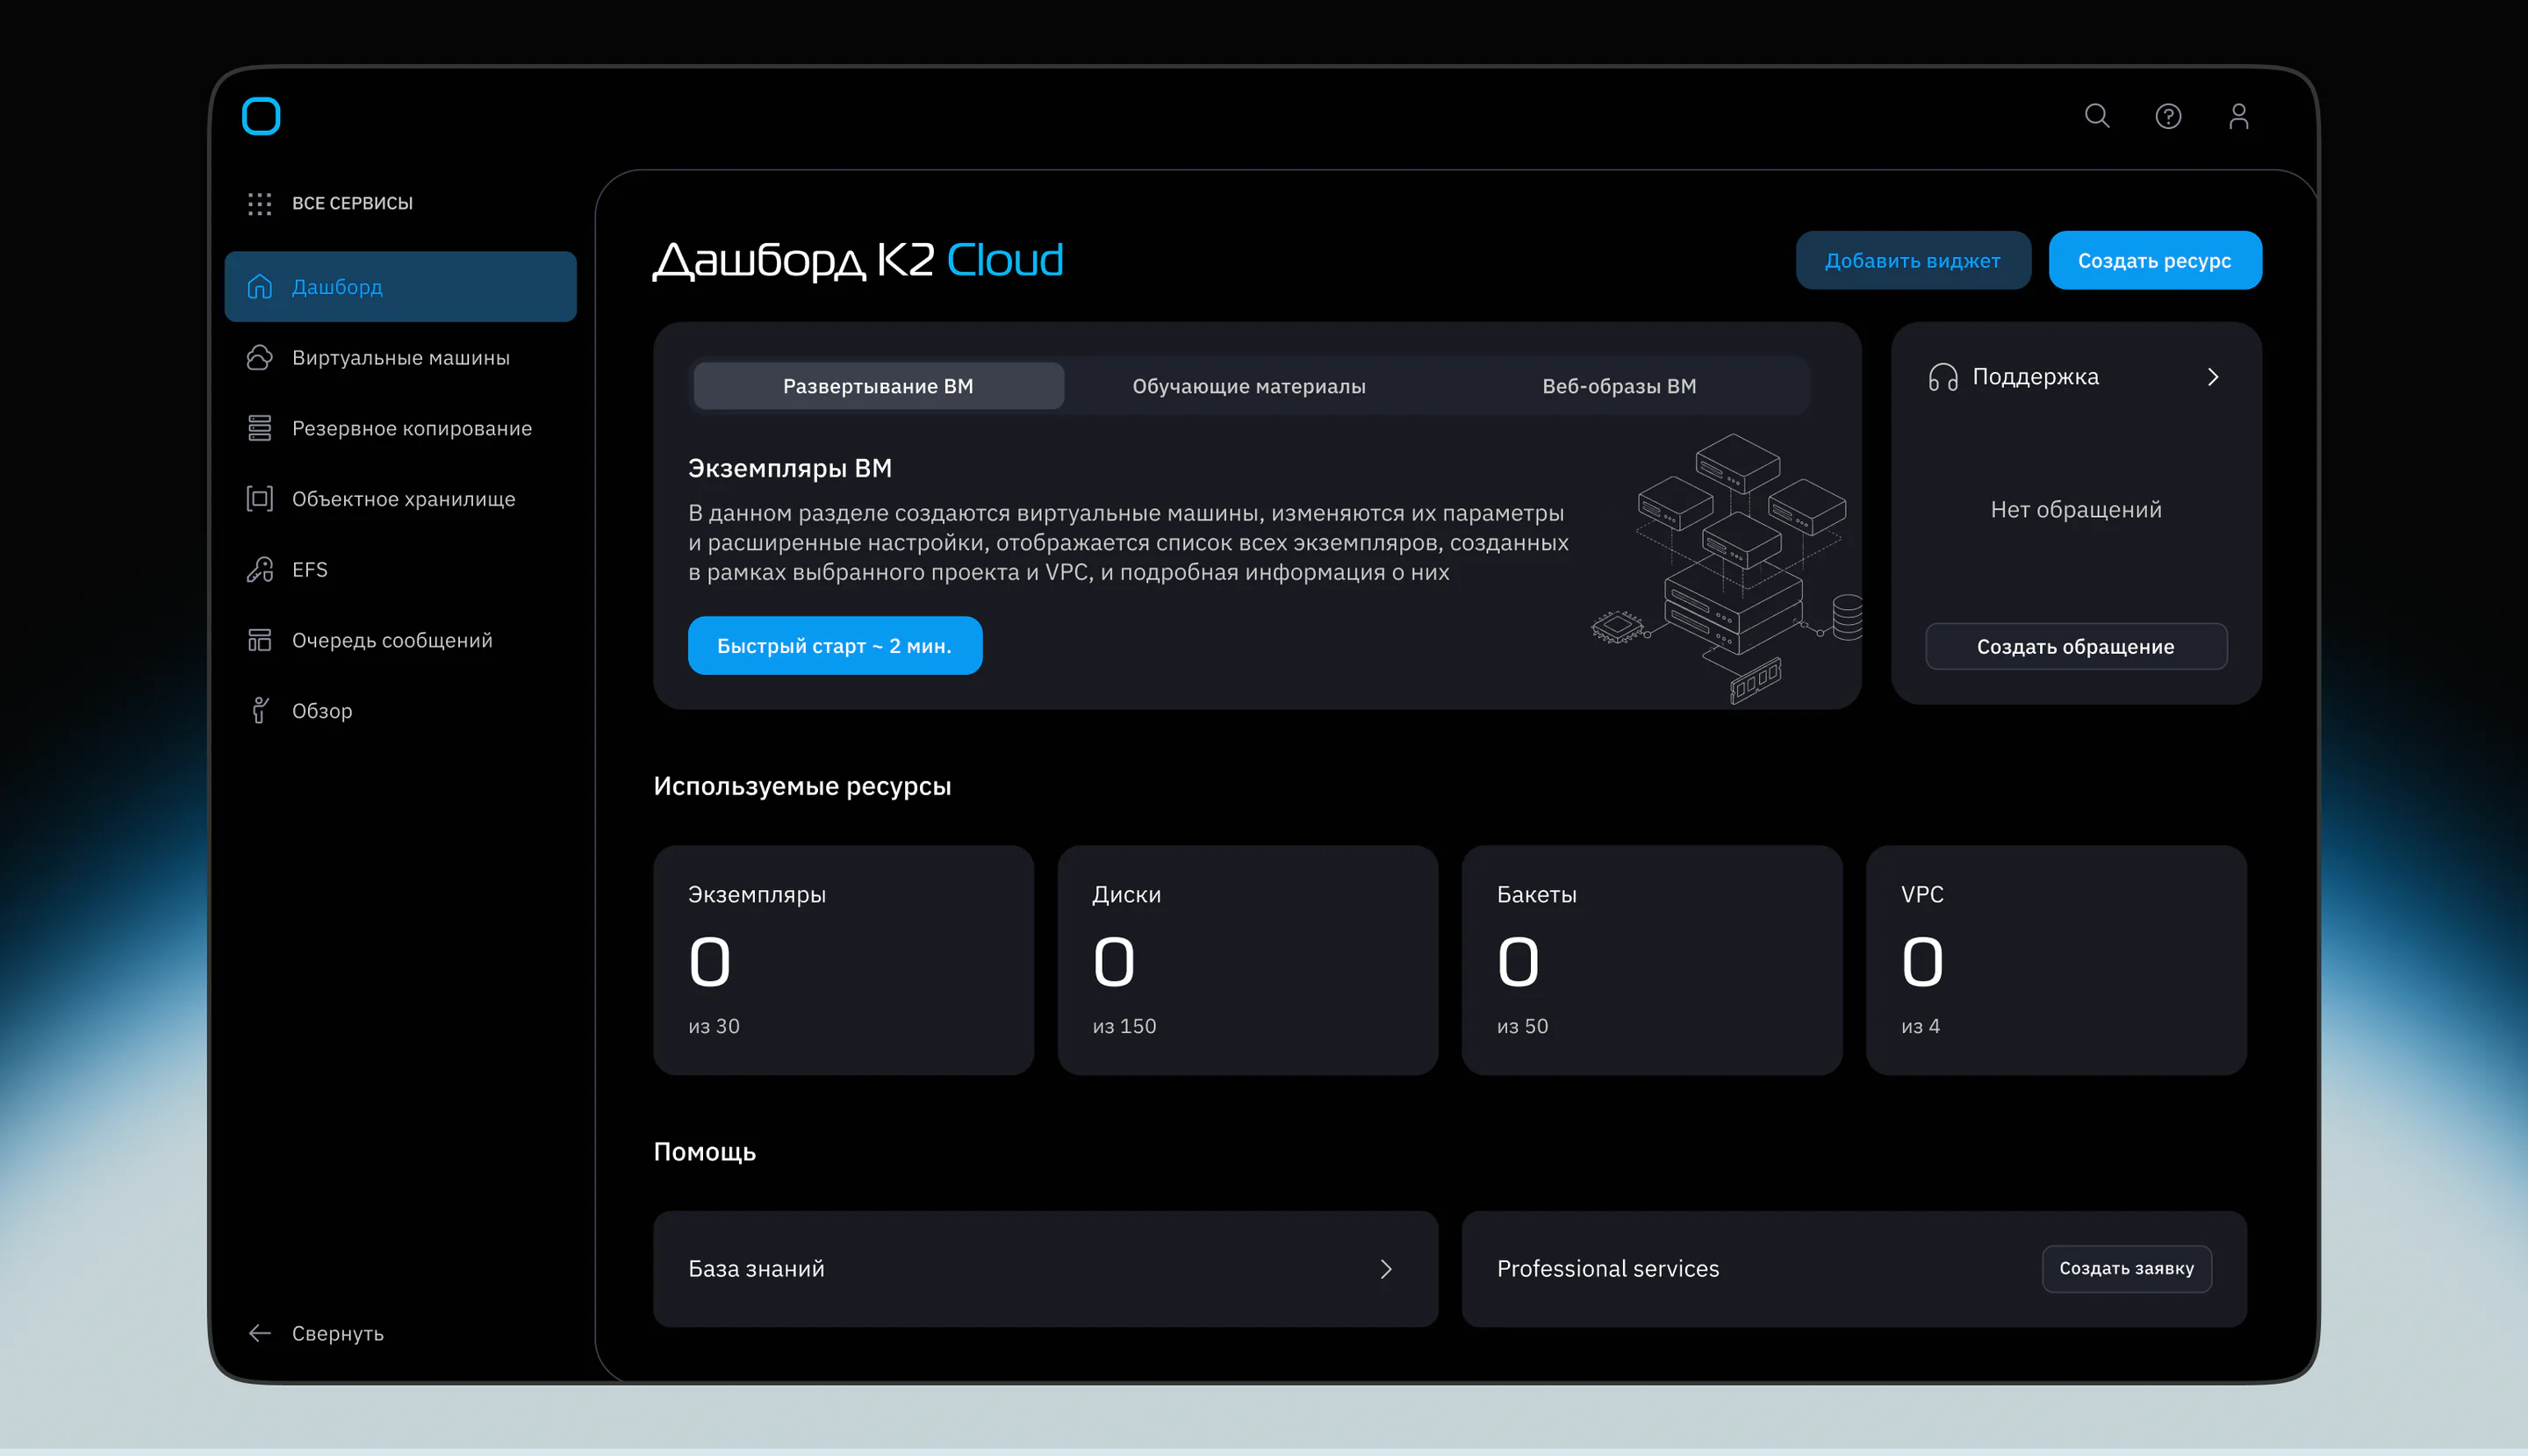Click the Обзор icon in sidebar
This screenshot has height=1456, width=2528.
tap(260, 711)
